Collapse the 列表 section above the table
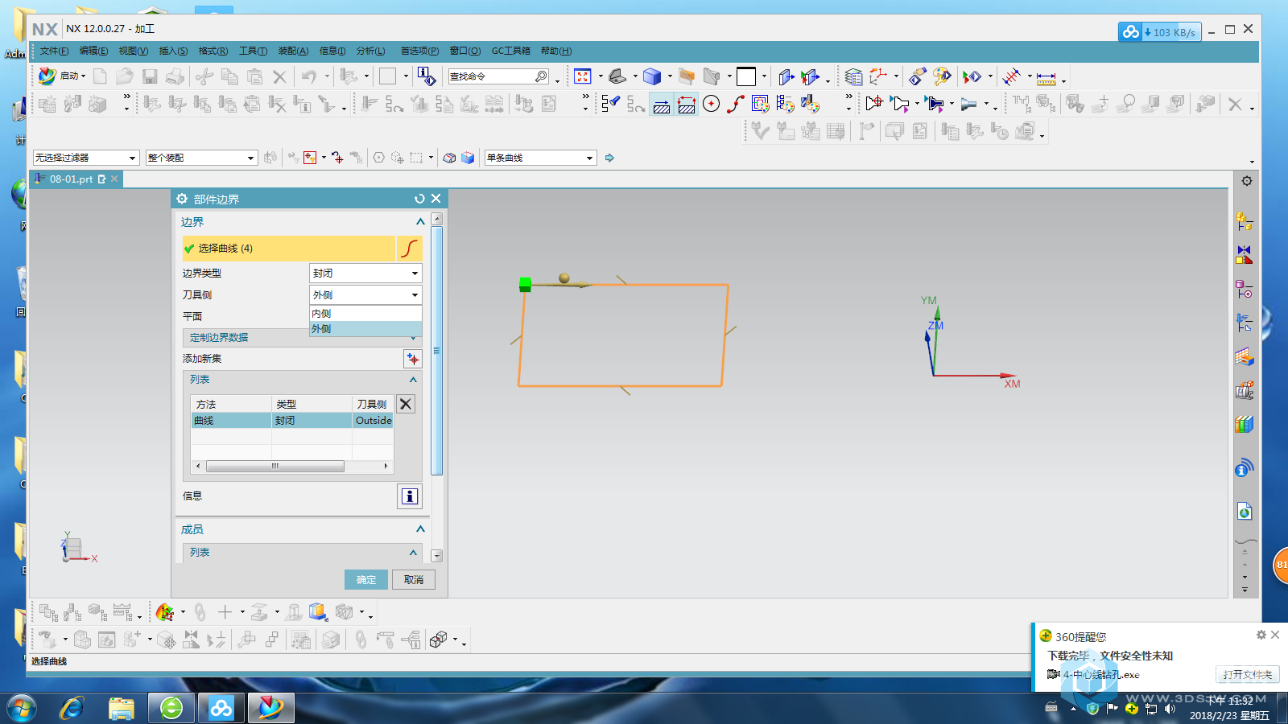The height and width of the screenshot is (724, 1288). point(413,380)
